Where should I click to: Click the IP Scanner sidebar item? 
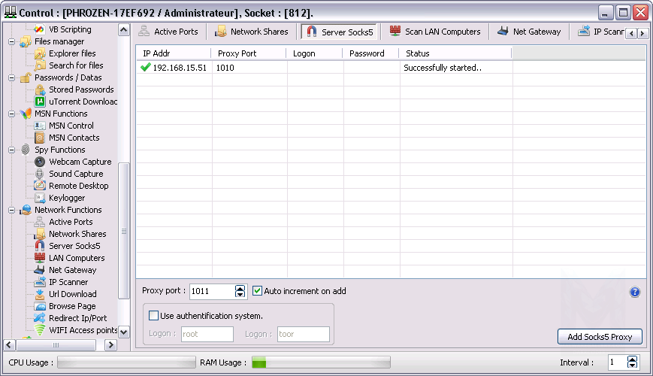pyautogui.click(x=68, y=282)
